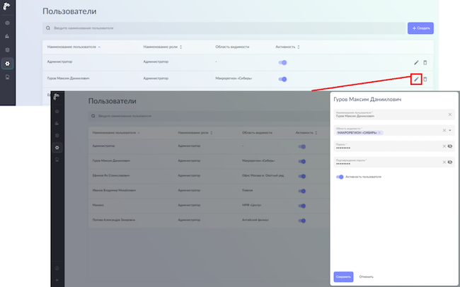The height and width of the screenshot is (287, 460).
Task: Click the Отменить button
Action: coord(366,276)
